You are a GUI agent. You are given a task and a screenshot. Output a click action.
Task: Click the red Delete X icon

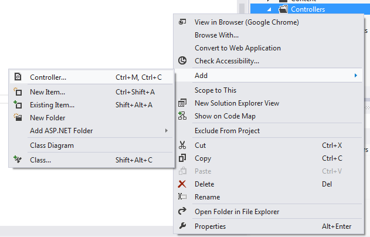tap(182, 184)
